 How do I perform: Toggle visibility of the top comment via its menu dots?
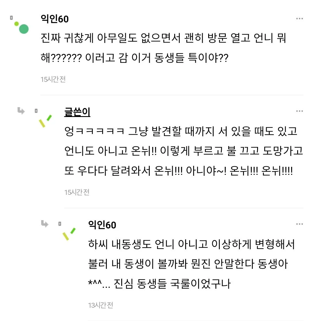click(300, 18)
